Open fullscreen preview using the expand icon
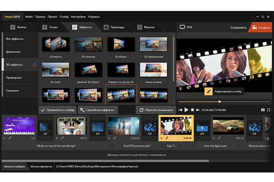The image size is (274, 182). click(269, 110)
